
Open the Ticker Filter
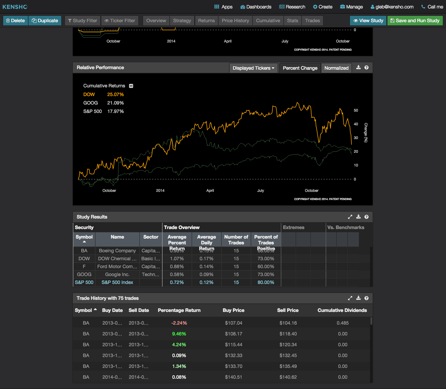point(120,21)
